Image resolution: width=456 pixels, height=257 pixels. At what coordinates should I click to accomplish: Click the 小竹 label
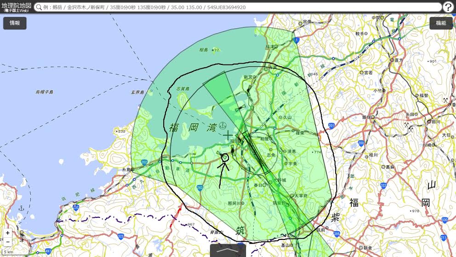(377, 91)
